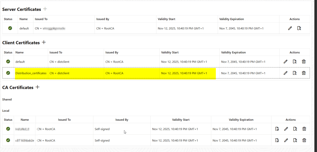View details of second CA certificate
This screenshot has width=317, height=152.
295,140
